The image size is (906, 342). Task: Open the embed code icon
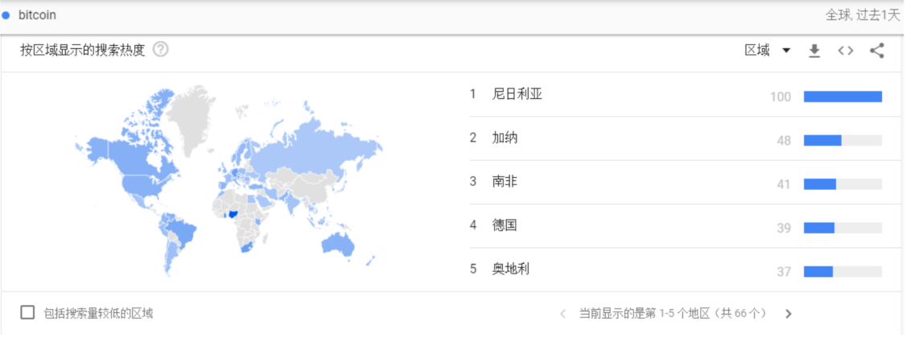[x=845, y=51]
